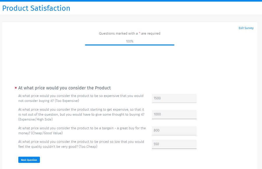
Task: Click the Exit Survey link
Action: (246, 28)
